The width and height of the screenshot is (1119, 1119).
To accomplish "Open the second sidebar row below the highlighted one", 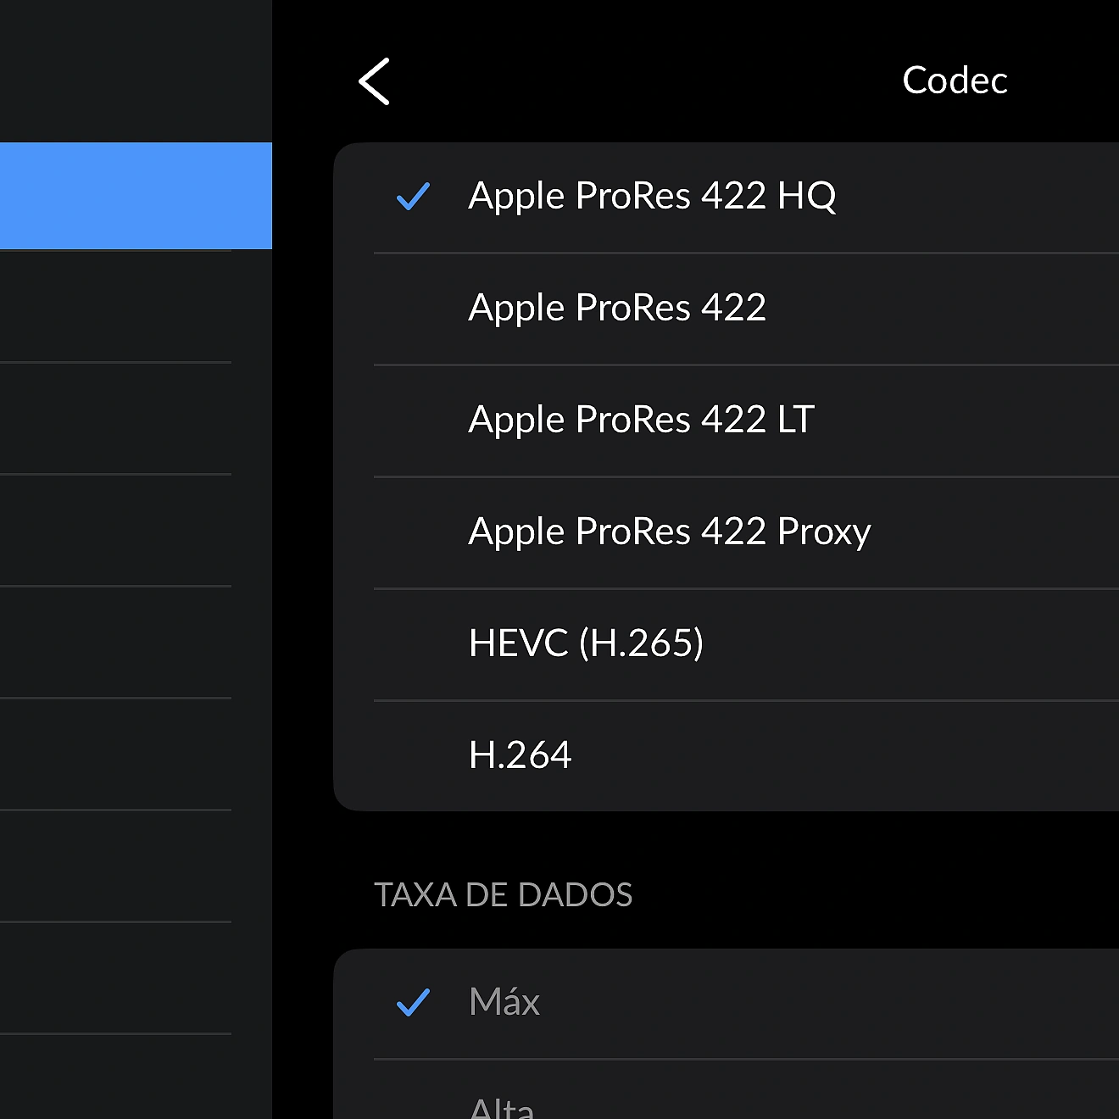I will pyautogui.click(x=116, y=419).
